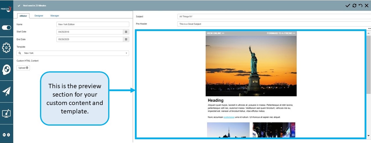Click the head profile icon in sidebar
Image resolution: width=371 pixels, height=143 pixels.
click(x=6, y=70)
